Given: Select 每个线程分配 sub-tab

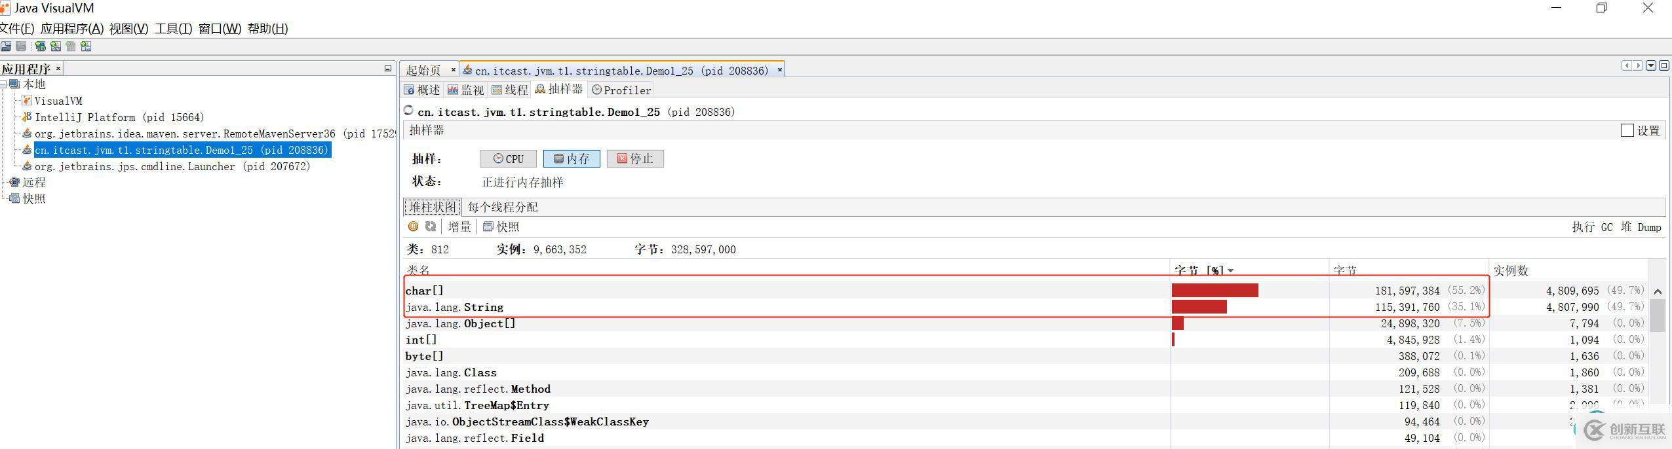Looking at the screenshot, I should pos(502,207).
